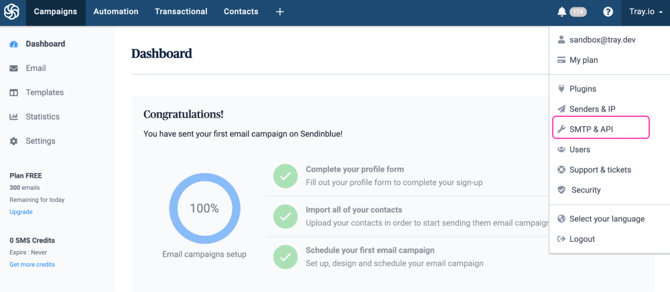The image size is (670, 292).
Task: Click the Statistics bar chart icon
Action: click(x=13, y=117)
